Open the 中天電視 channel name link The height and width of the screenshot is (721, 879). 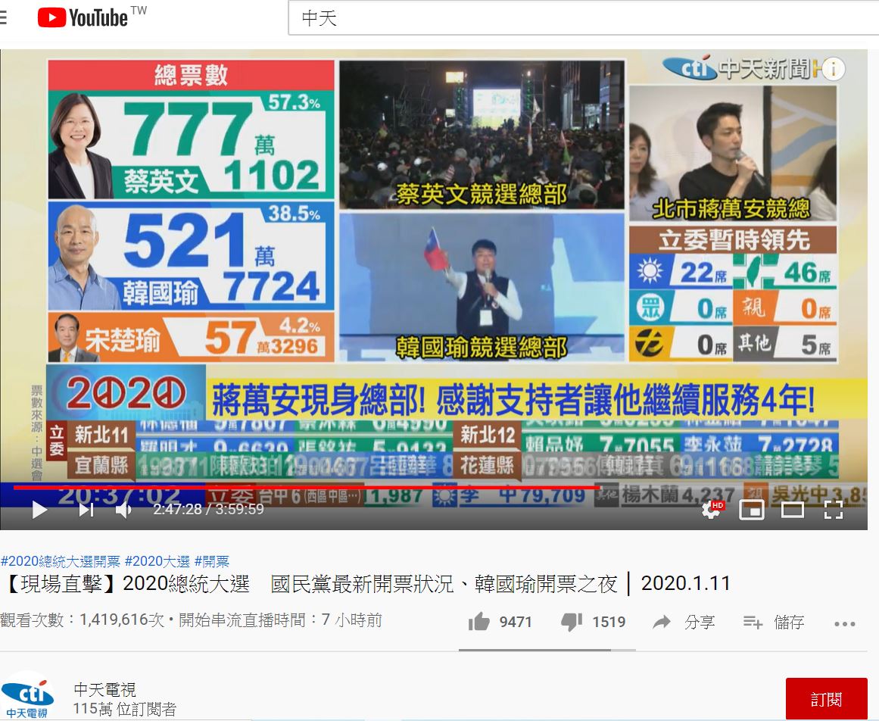pos(104,689)
